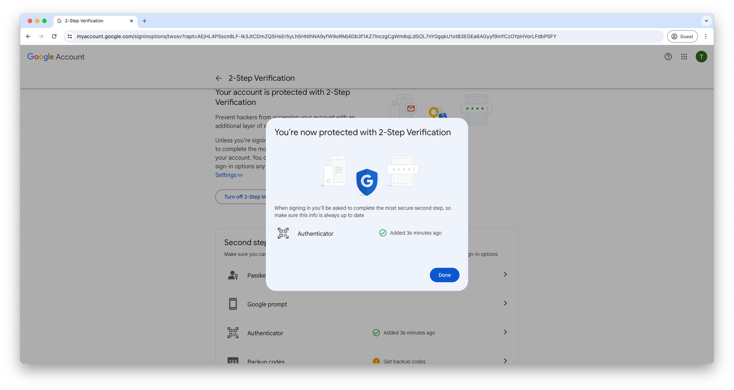Expand the Google prompt row chevron
Screen dimensions: 734x390
[x=505, y=303]
